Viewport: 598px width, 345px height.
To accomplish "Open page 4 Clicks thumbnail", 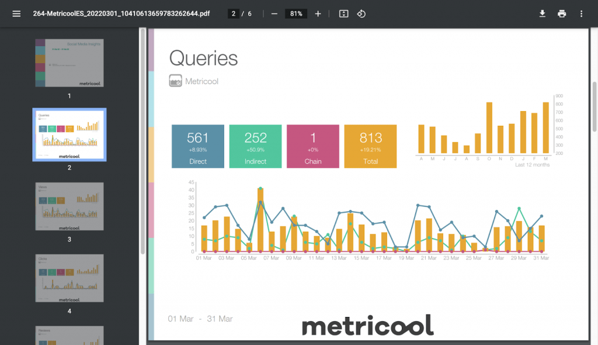I will click(69, 278).
